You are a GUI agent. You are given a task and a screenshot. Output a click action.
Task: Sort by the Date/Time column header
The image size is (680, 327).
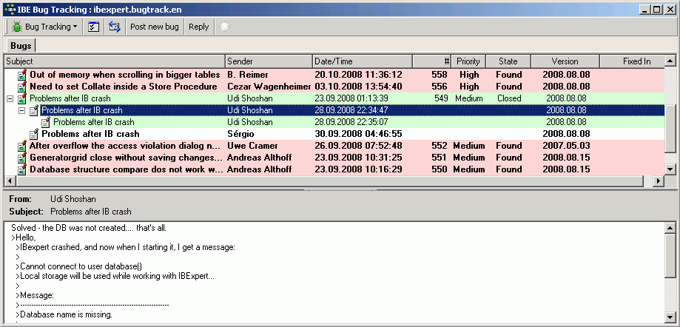pyautogui.click(x=362, y=61)
